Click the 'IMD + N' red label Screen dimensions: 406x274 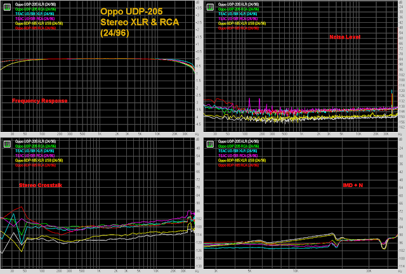[353, 185]
